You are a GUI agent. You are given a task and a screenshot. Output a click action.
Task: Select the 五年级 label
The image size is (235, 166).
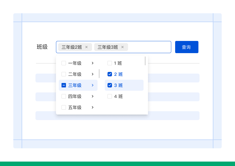75,107
